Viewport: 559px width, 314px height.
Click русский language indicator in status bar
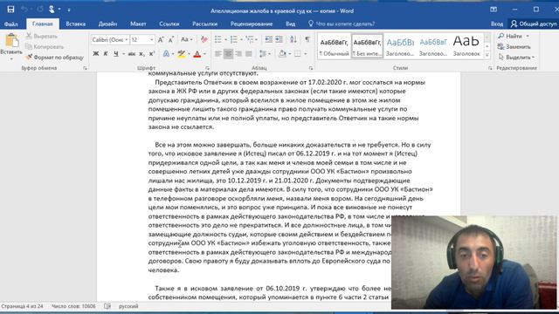coord(128,306)
